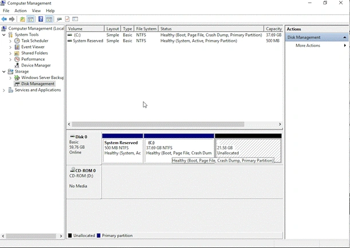Click More Actions in the Actions pane
The image size is (350, 248).
tap(308, 46)
